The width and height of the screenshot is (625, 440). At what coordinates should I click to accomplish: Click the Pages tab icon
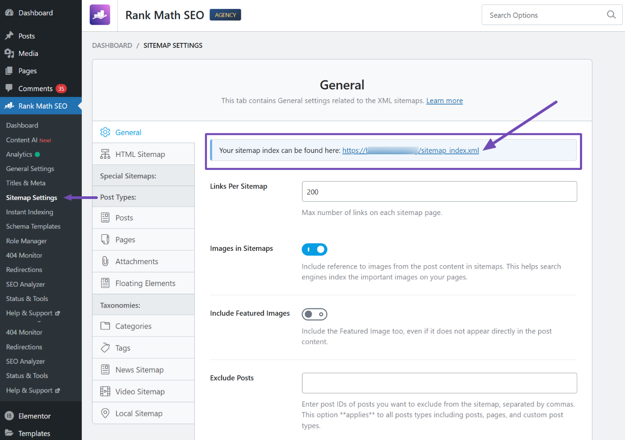coord(105,239)
